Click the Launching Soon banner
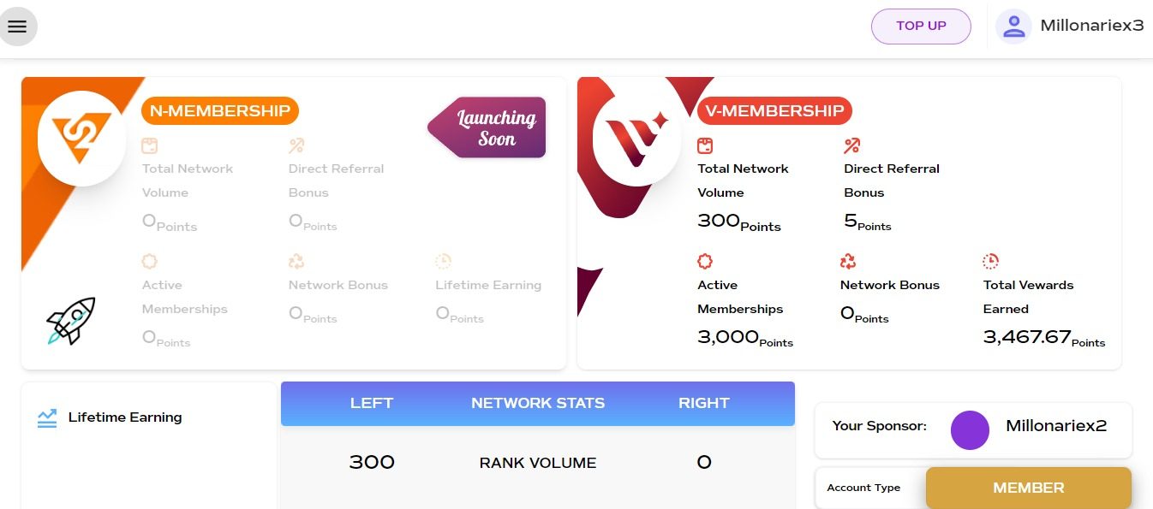1153x509 pixels. pyautogui.click(x=489, y=128)
